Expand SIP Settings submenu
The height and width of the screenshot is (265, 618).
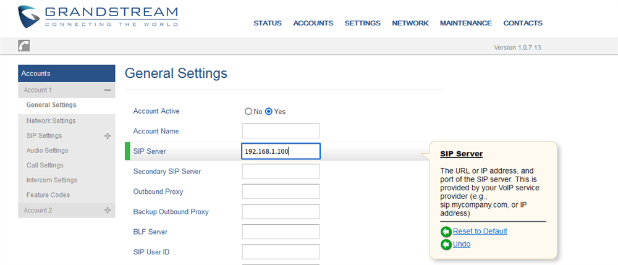[x=108, y=136]
